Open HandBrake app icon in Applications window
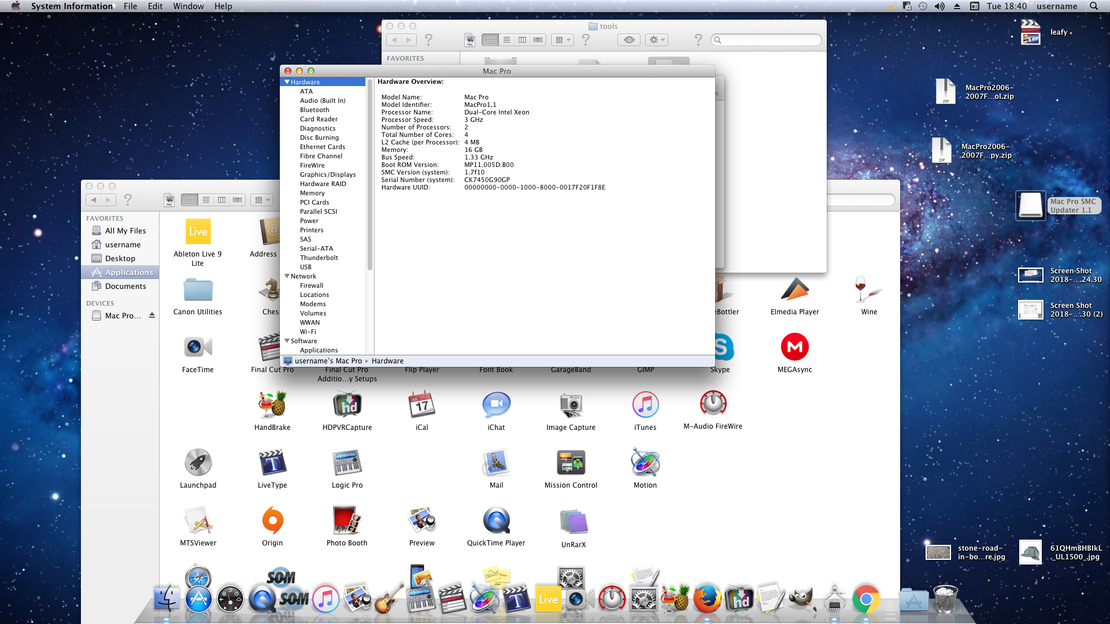The image size is (1110, 624). click(x=272, y=404)
